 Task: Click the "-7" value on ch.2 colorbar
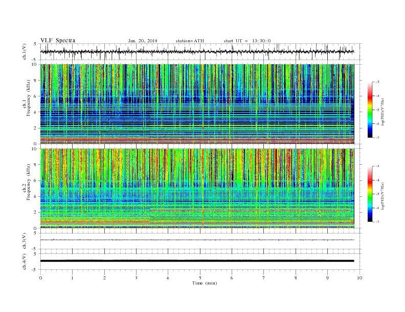tap(377, 222)
